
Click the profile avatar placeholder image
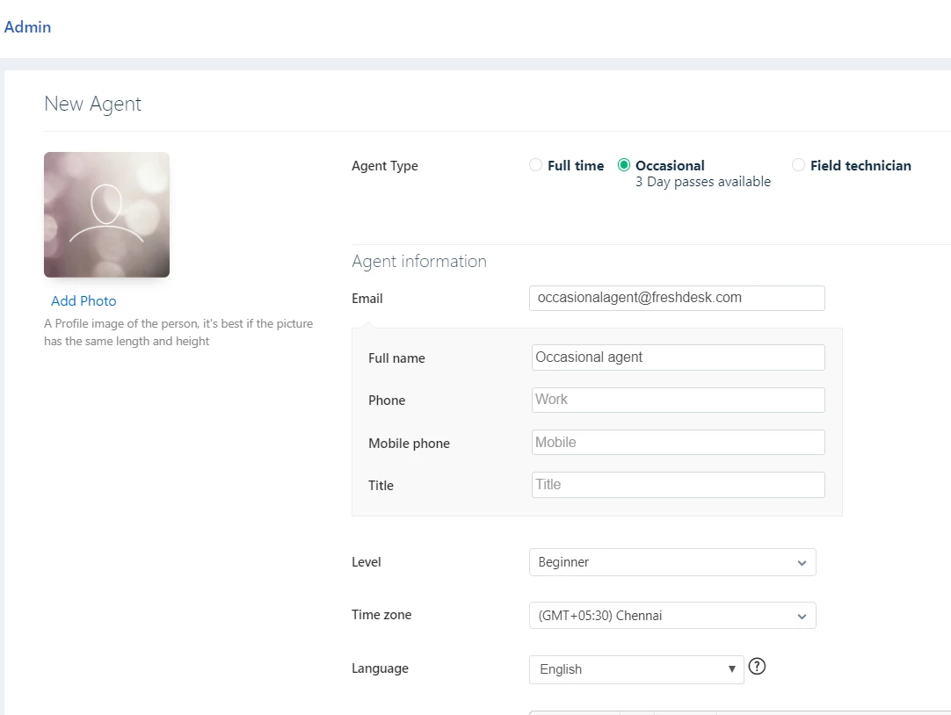(x=106, y=214)
